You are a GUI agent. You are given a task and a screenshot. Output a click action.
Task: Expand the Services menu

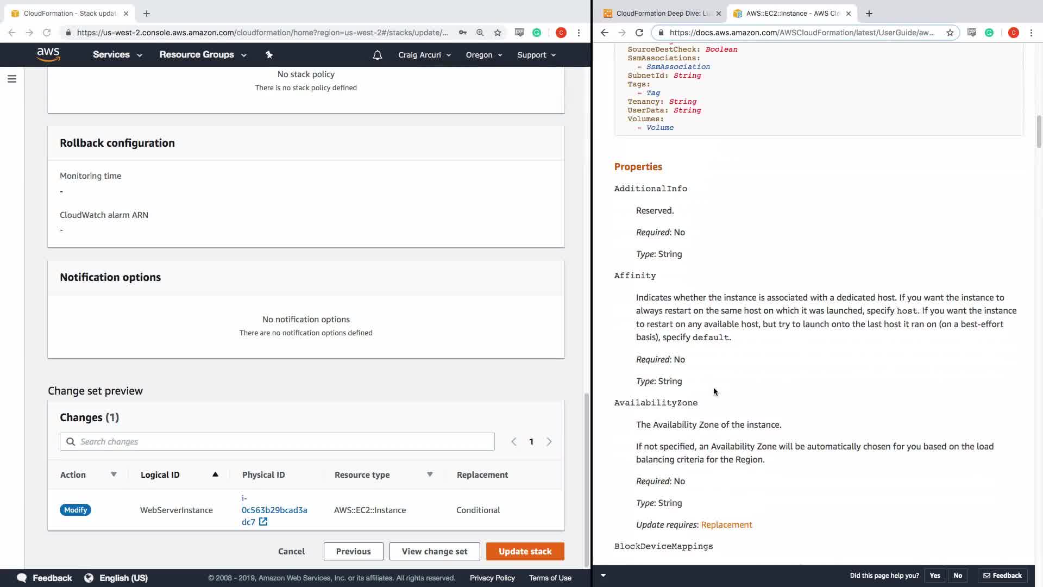coord(117,55)
